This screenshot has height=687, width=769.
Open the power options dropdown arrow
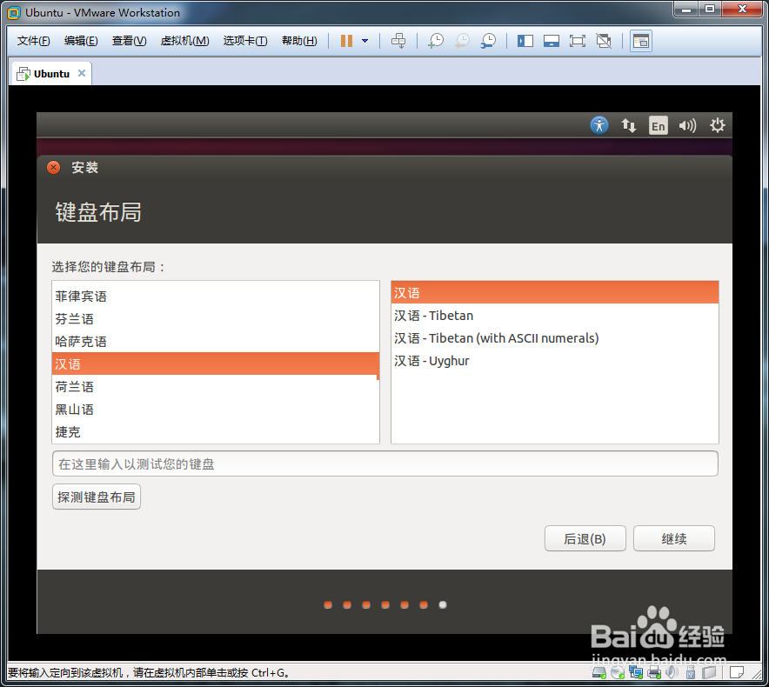[x=364, y=41]
